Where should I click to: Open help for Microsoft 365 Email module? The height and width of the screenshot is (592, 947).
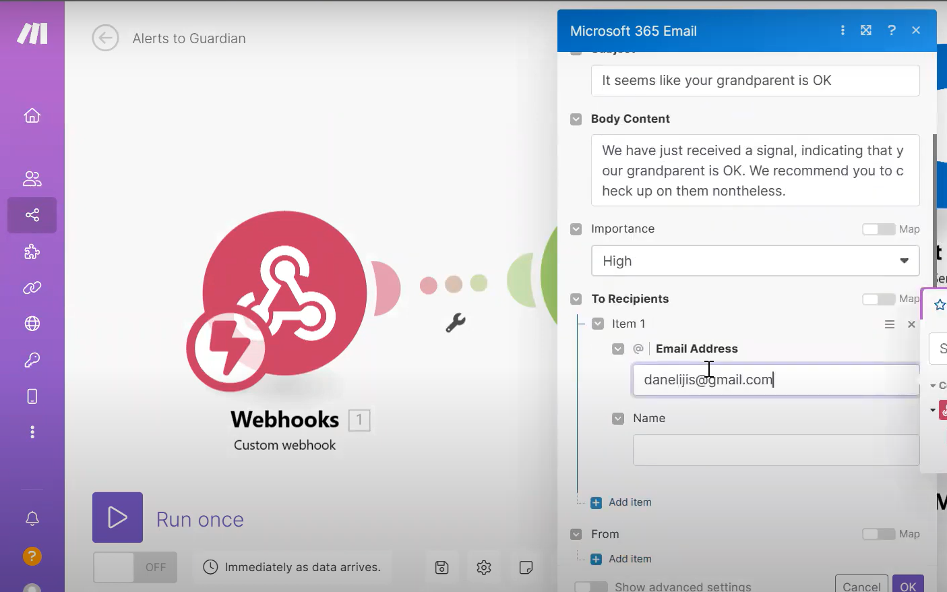click(x=892, y=30)
